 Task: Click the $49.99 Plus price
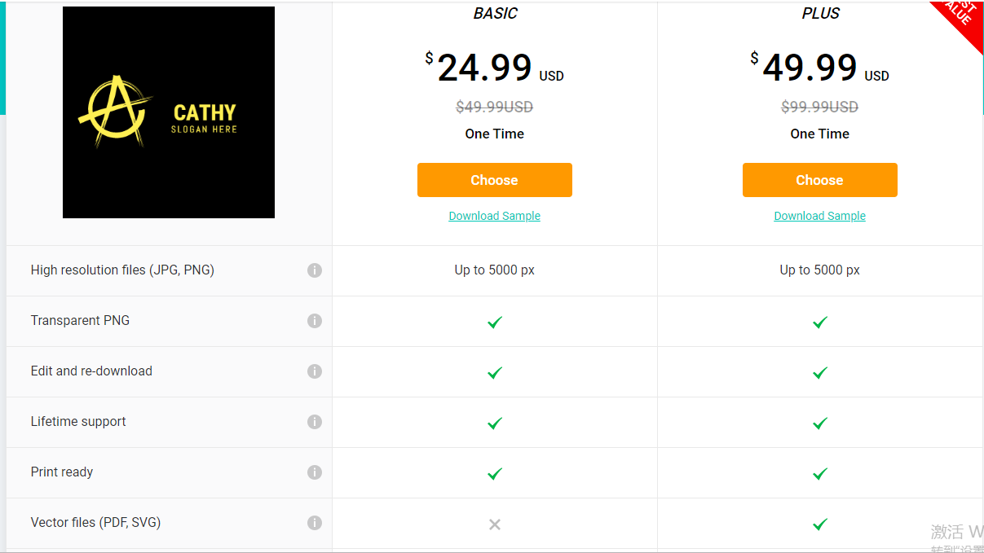point(810,68)
